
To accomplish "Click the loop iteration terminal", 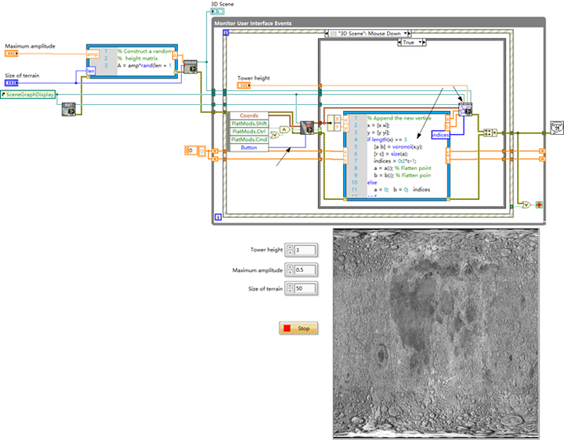I will coord(218,217).
